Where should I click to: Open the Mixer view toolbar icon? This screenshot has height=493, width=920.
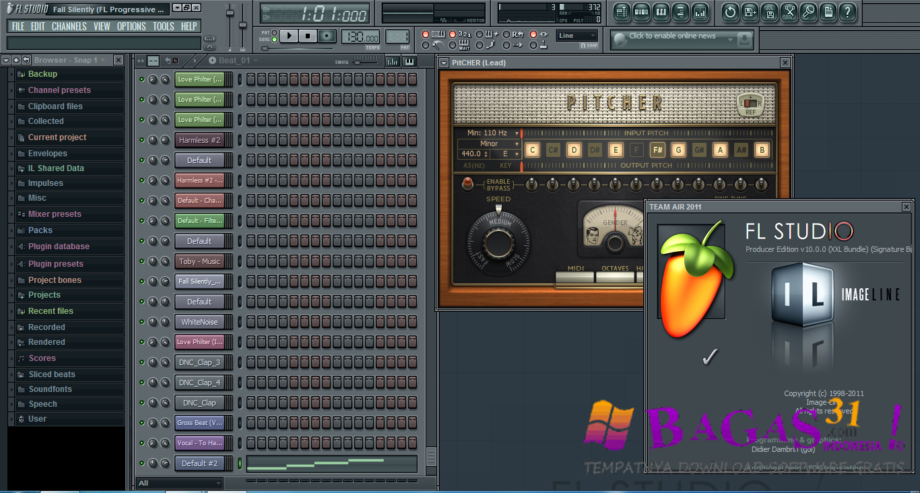coord(700,11)
